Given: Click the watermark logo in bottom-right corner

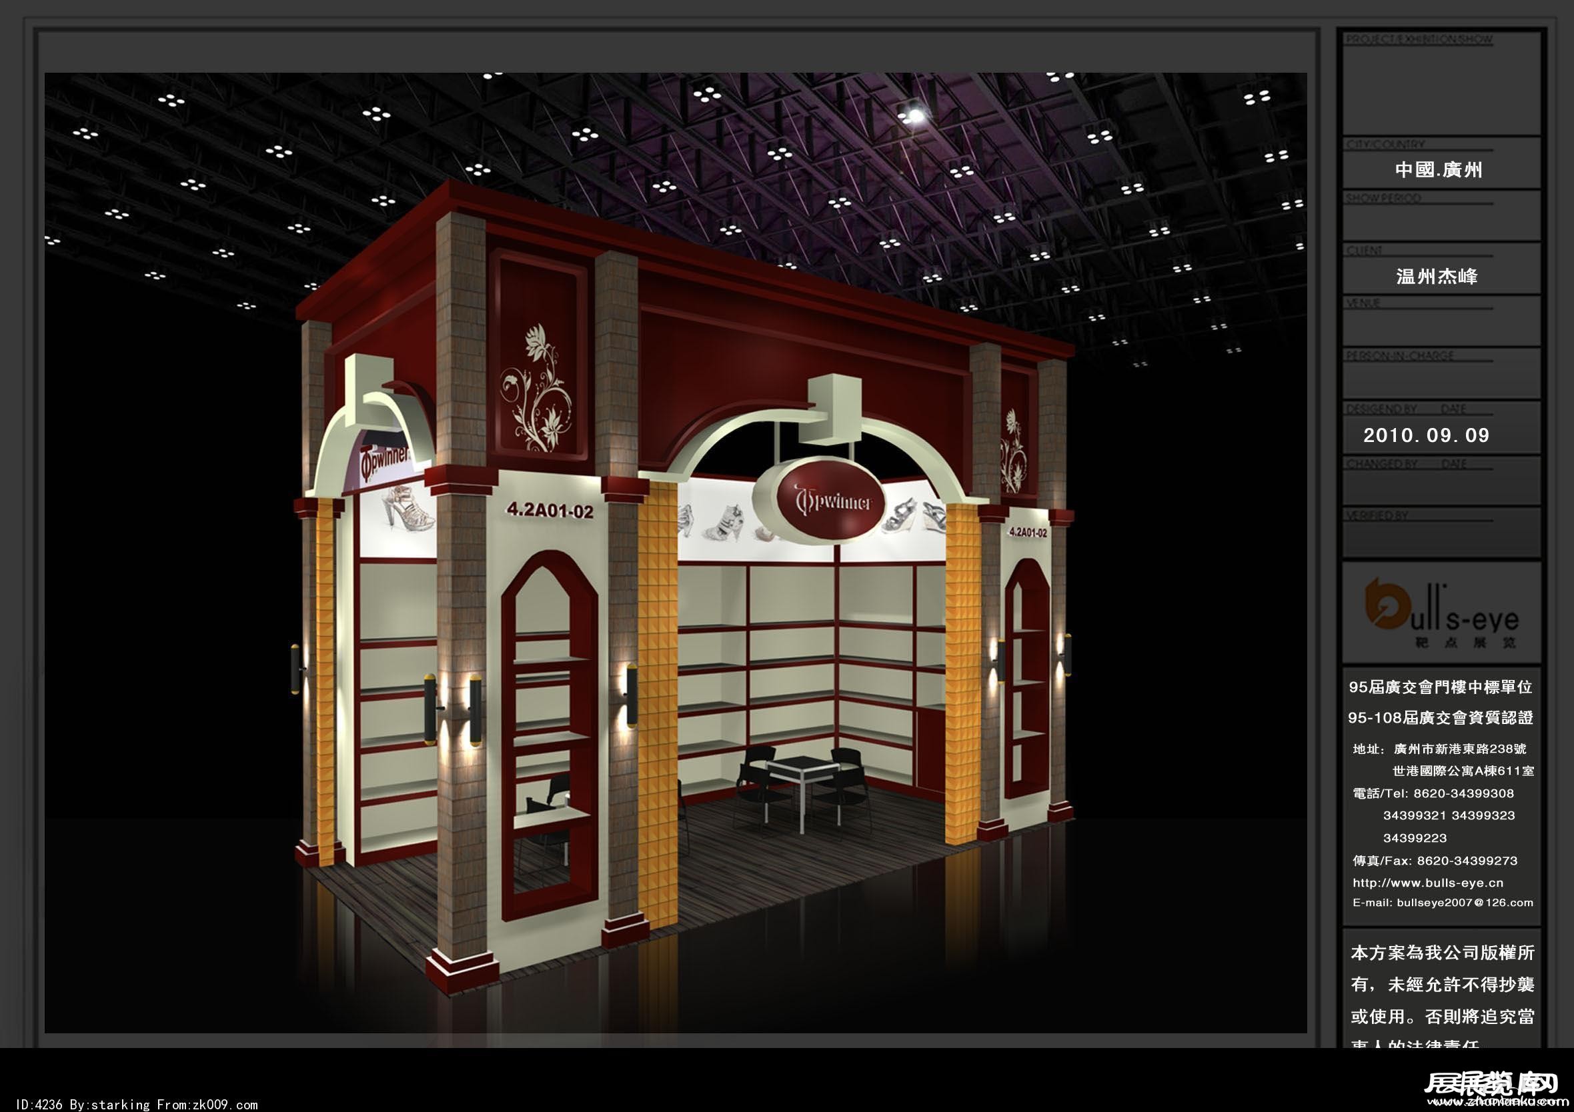Looking at the screenshot, I should pyautogui.click(x=1493, y=1089).
